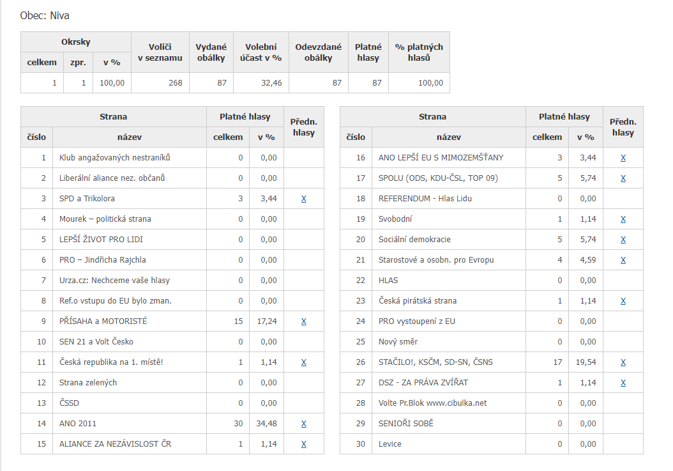
Task: Open preferential votes X for SPD a Trikolora
Action: 304,199
